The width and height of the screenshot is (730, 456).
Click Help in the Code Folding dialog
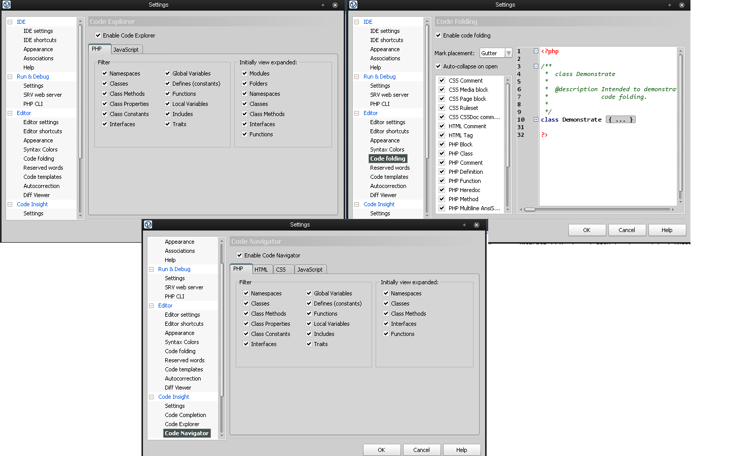click(x=667, y=230)
